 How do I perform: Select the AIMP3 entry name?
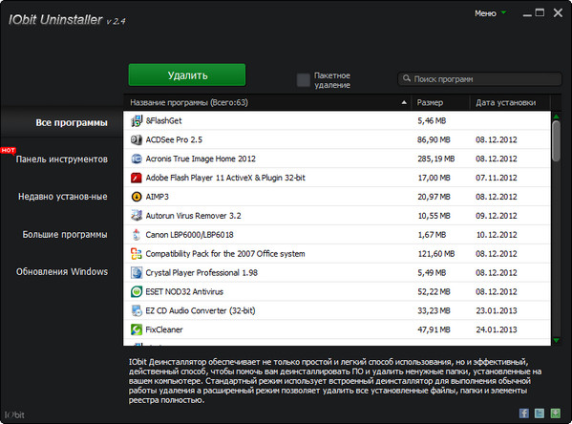pyautogui.click(x=158, y=197)
